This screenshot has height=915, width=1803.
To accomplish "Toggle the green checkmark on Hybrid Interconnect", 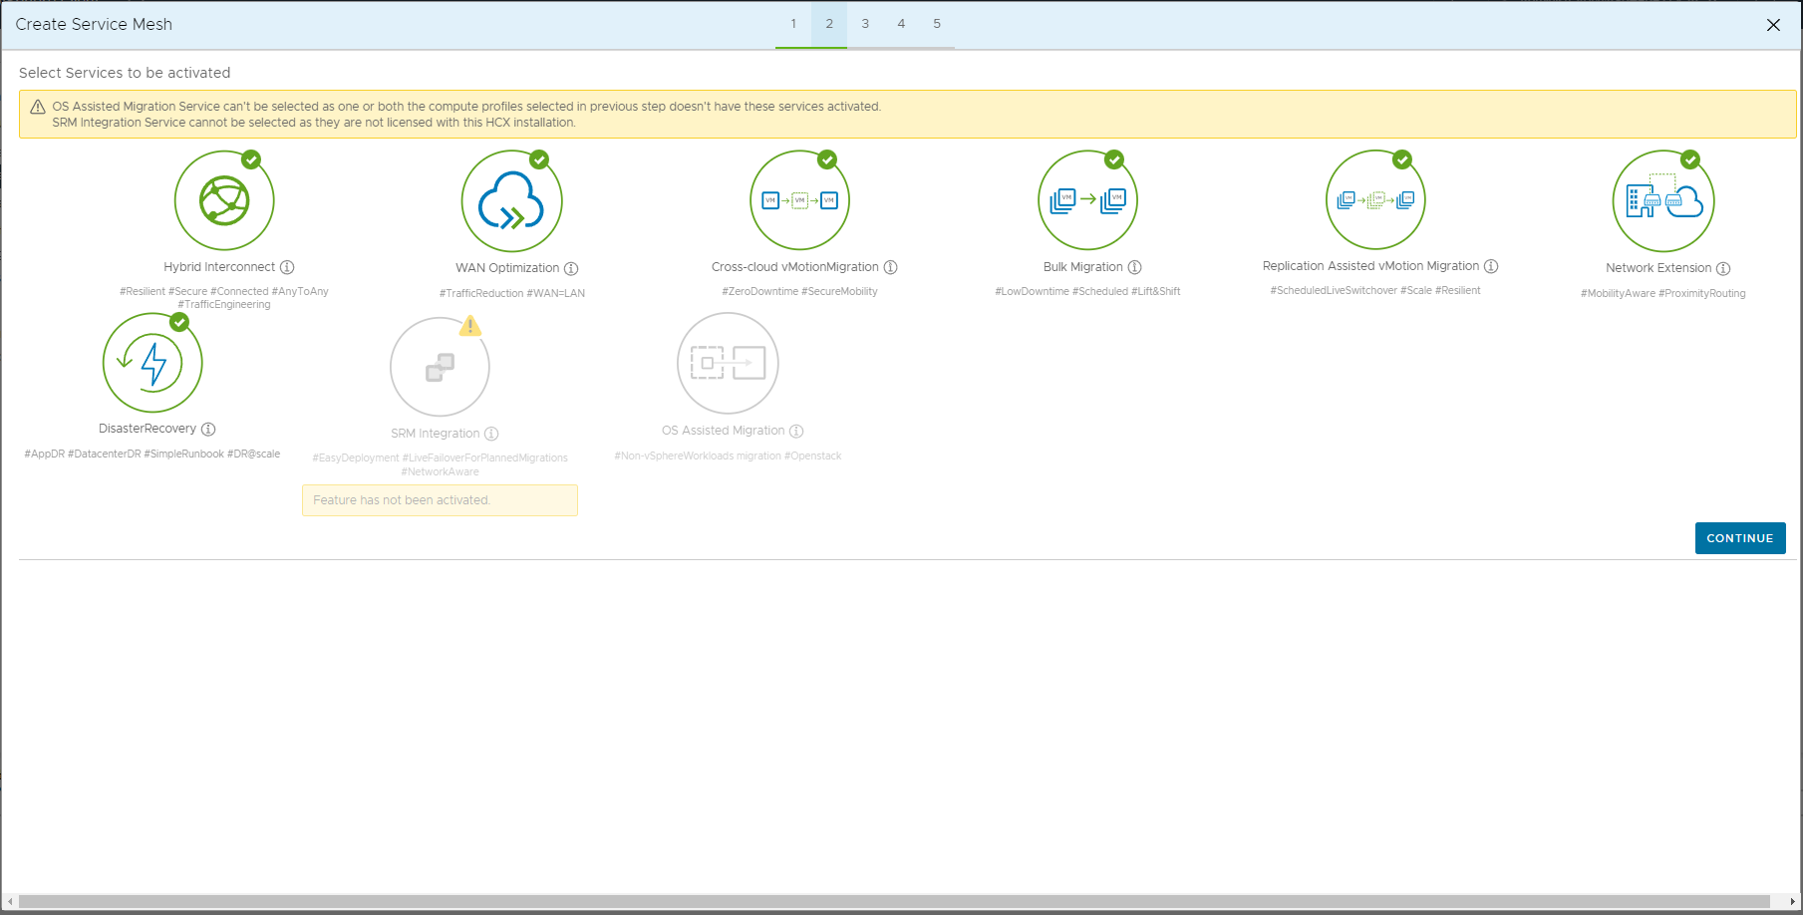I will pyautogui.click(x=251, y=159).
